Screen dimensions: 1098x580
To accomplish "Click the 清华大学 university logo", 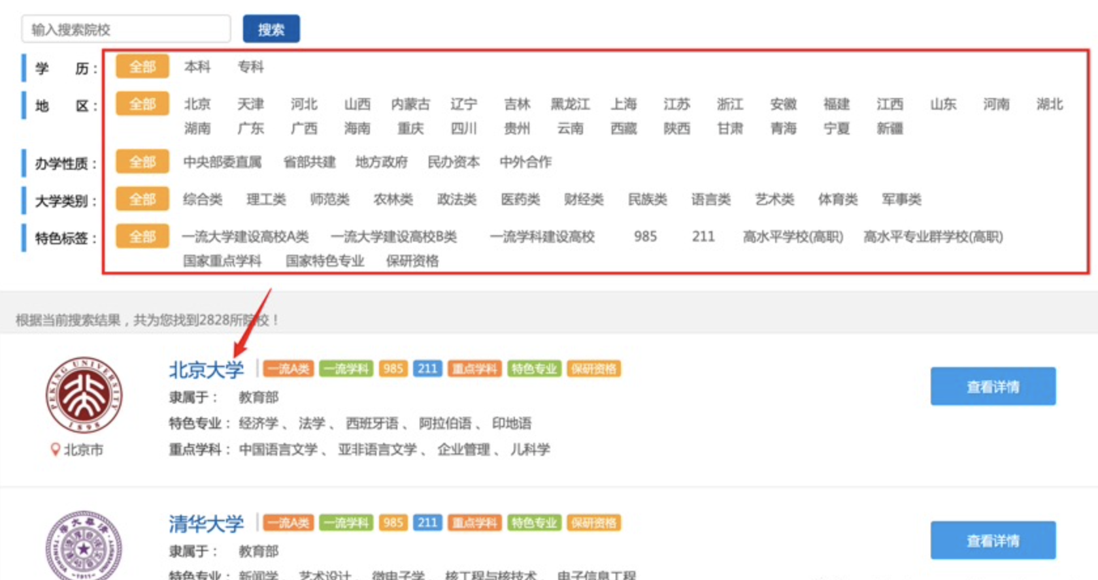I will tap(84, 546).
